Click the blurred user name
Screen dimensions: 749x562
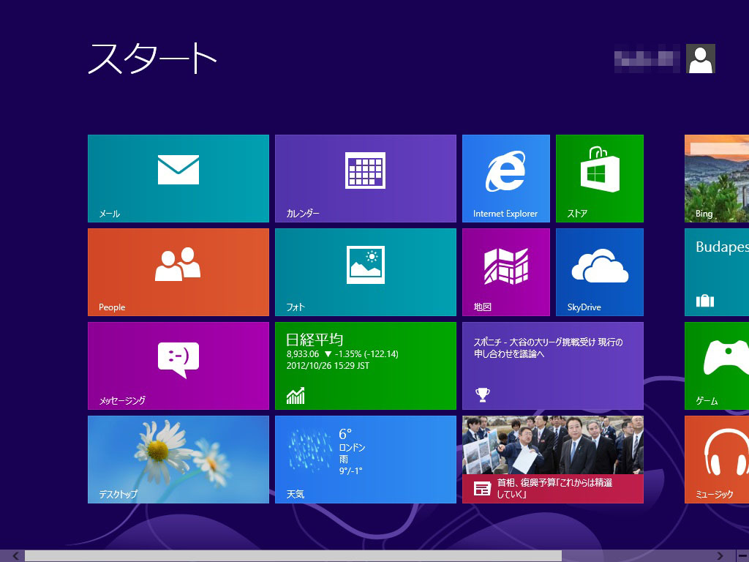click(647, 59)
